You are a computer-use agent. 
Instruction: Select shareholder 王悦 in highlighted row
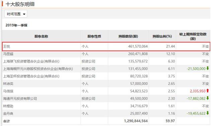6,46
